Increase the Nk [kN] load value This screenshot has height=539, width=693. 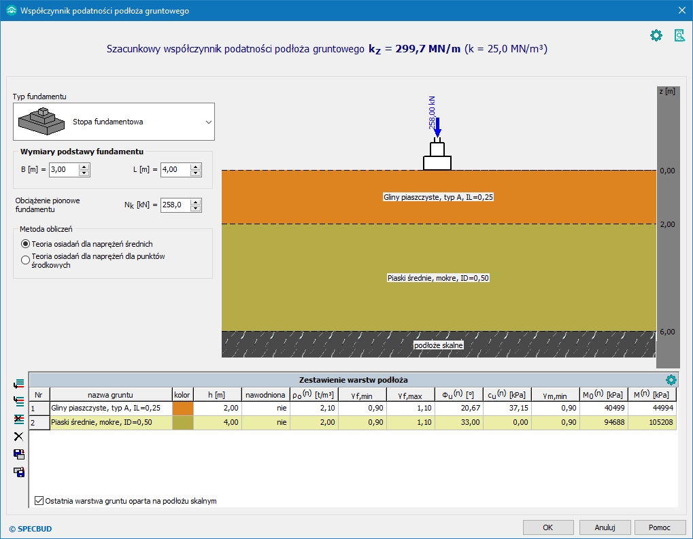pyautogui.click(x=195, y=202)
